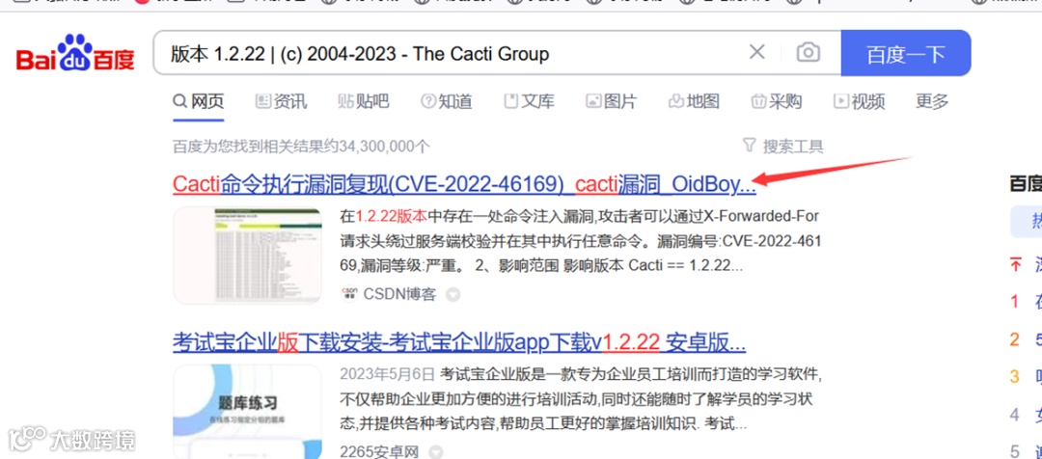This screenshot has width=1042, height=459.
Task: Click the CSDN博客 source logo icon
Action: coord(349,293)
